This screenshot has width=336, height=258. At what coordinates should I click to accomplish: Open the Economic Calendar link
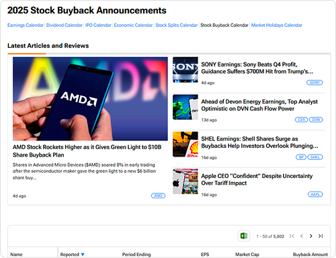click(x=133, y=25)
